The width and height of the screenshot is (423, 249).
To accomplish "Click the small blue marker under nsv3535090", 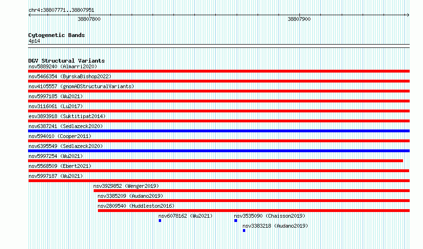I will 236,221.
